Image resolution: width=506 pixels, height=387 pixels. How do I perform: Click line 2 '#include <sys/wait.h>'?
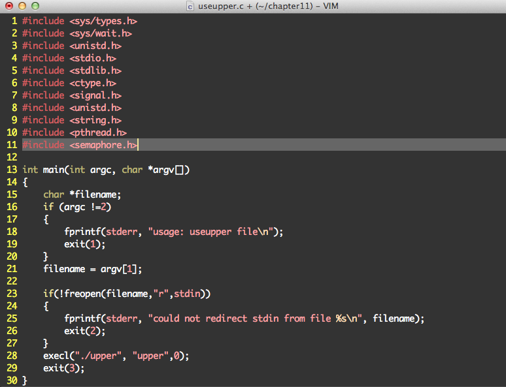(x=77, y=33)
